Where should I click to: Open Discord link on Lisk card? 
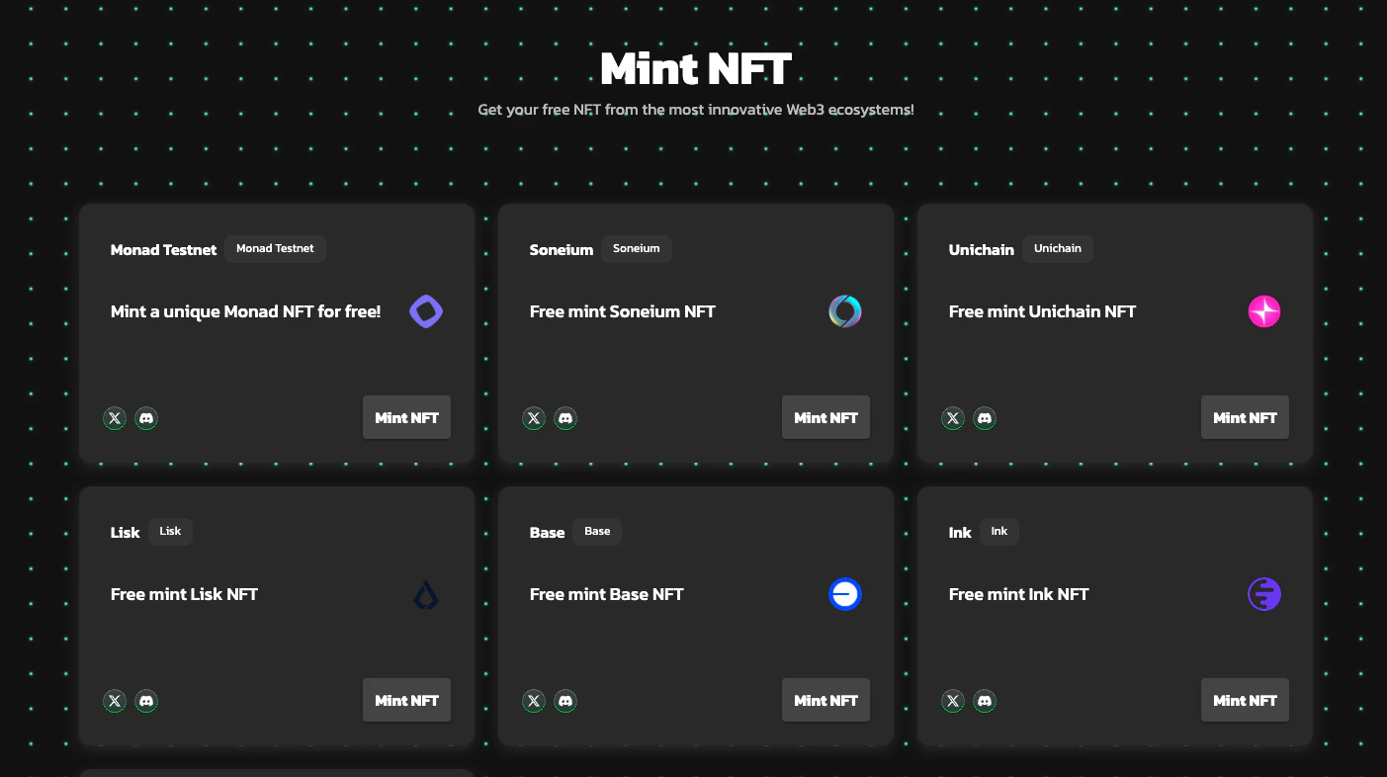tap(146, 701)
